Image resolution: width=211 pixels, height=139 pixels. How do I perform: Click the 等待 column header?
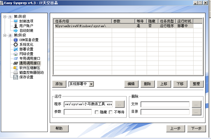coord(141,21)
